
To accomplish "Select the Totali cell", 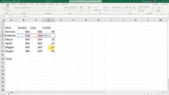I will point(11,59).
